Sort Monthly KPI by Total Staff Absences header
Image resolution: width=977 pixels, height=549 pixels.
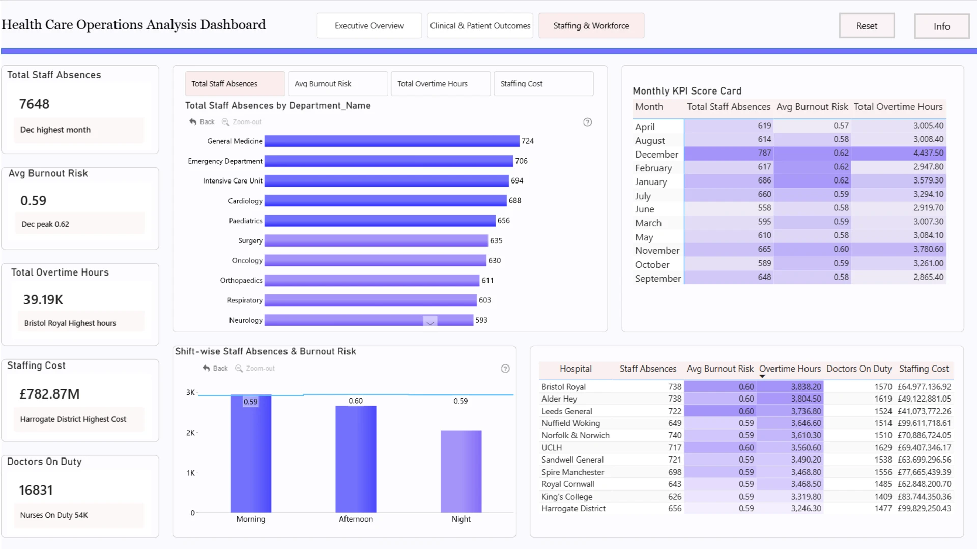729,107
